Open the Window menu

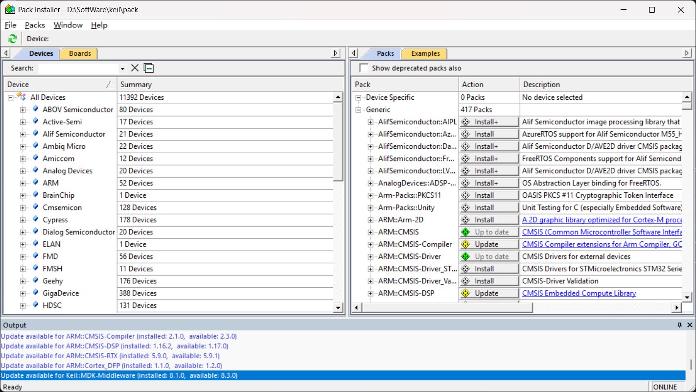click(x=68, y=25)
